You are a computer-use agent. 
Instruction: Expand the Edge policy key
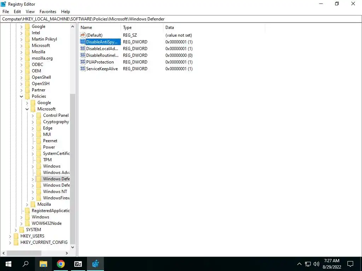point(33,128)
